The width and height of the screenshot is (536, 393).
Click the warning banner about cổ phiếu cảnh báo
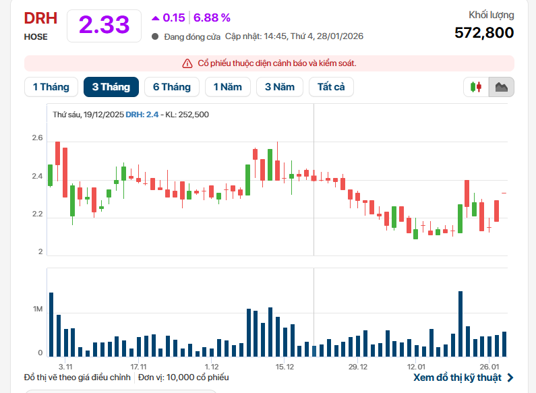pyautogui.click(x=270, y=63)
